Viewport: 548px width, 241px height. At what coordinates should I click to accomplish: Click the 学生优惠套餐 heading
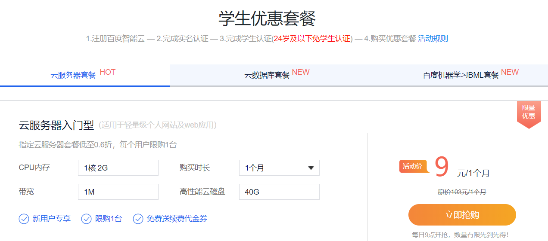[267, 18]
